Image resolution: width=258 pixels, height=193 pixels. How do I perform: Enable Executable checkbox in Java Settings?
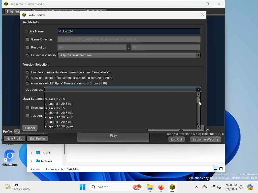tap(28, 108)
